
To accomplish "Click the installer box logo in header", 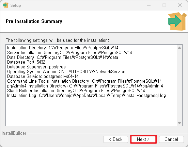I will pyautogui.click(x=177, y=21).
